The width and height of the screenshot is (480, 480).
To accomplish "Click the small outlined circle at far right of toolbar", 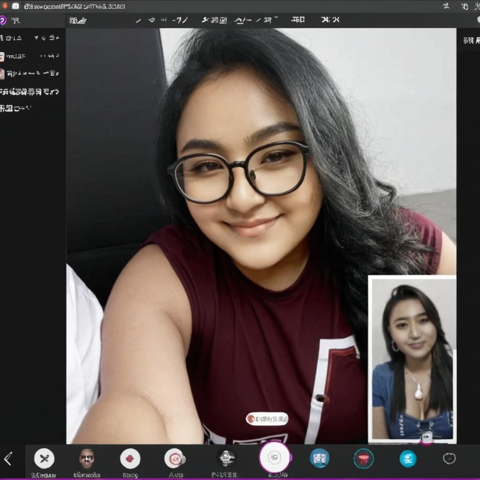I will (449, 458).
